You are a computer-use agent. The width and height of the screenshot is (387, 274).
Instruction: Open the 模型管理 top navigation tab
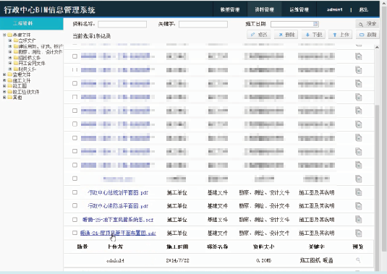tap(230, 9)
